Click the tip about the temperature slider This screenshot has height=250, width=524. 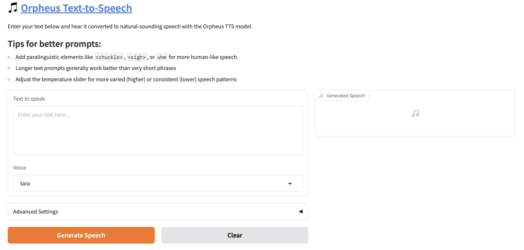126,79
